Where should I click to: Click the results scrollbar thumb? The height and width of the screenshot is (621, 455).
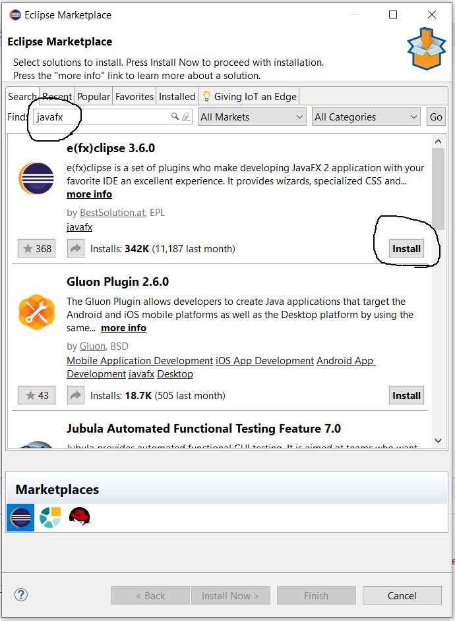click(x=438, y=189)
